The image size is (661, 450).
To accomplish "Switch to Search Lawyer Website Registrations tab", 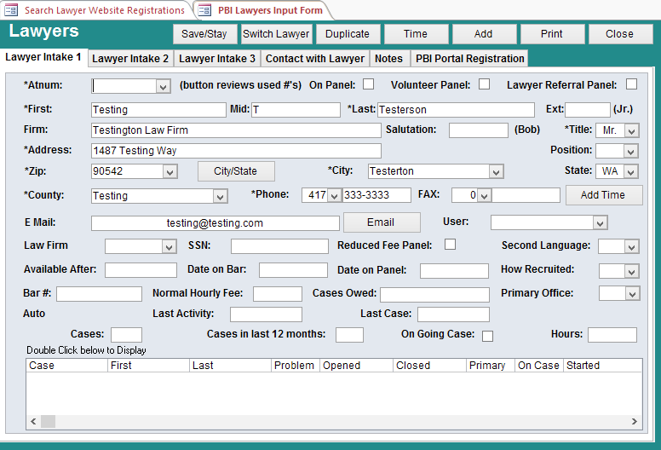I will pyautogui.click(x=104, y=10).
